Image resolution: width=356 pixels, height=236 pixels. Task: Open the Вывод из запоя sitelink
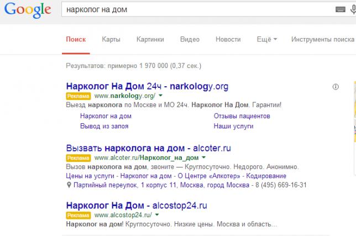[x=104, y=126]
